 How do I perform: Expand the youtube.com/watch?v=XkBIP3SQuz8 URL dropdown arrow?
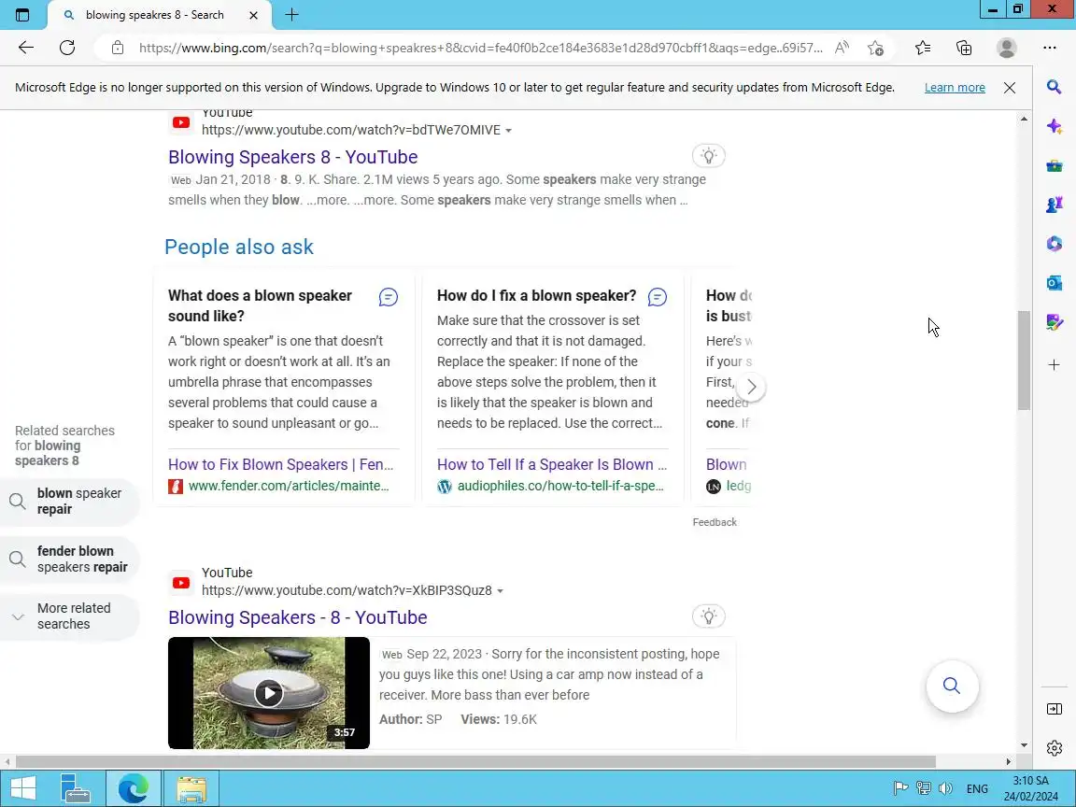501,591
